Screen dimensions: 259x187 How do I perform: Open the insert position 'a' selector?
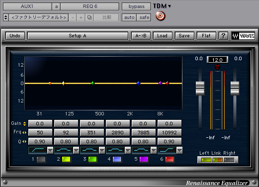pyautogui.click(x=56, y=6)
